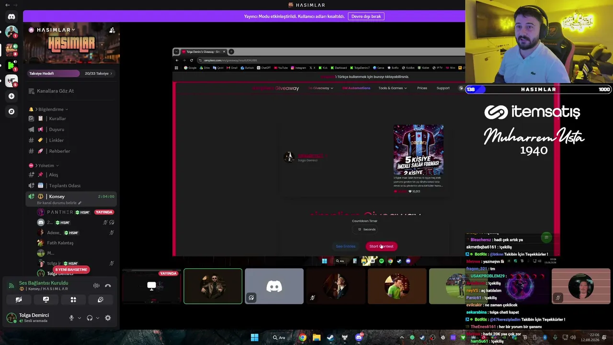Open Discord user settings gear
Image resolution: width=613 pixels, height=345 pixels.
[x=108, y=318]
